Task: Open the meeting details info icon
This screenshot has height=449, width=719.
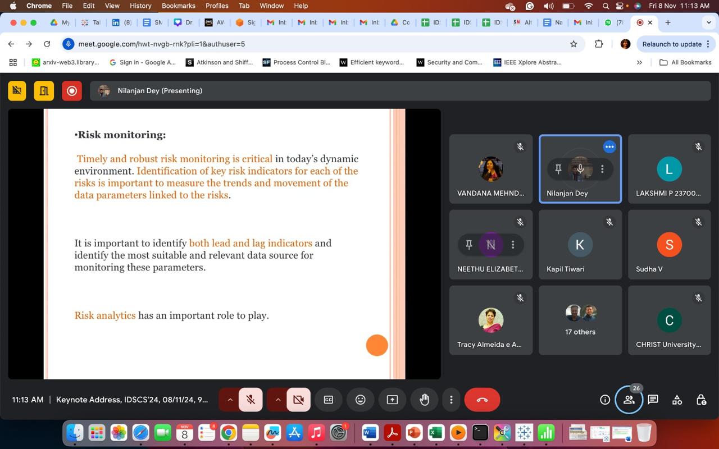Action: pyautogui.click(x=605, y=400)
